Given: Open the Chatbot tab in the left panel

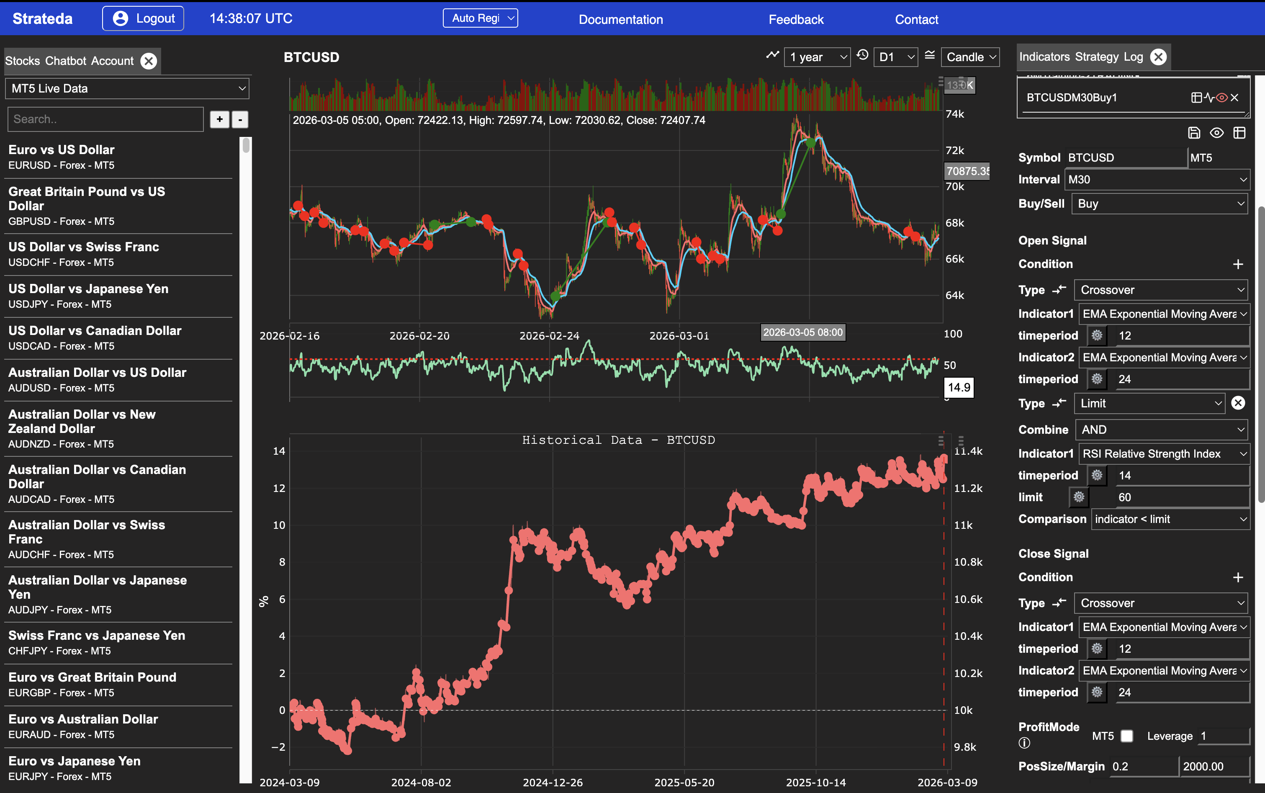Looking at the screenshot, I should (x=67, y=60).
